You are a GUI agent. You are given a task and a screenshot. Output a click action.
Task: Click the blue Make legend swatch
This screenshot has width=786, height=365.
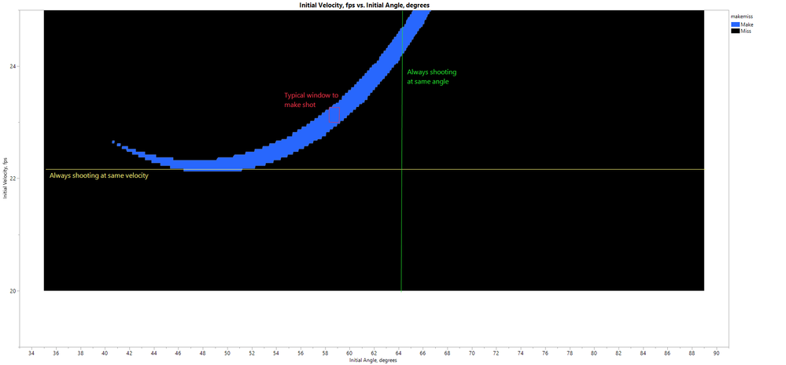pos(734,24)
